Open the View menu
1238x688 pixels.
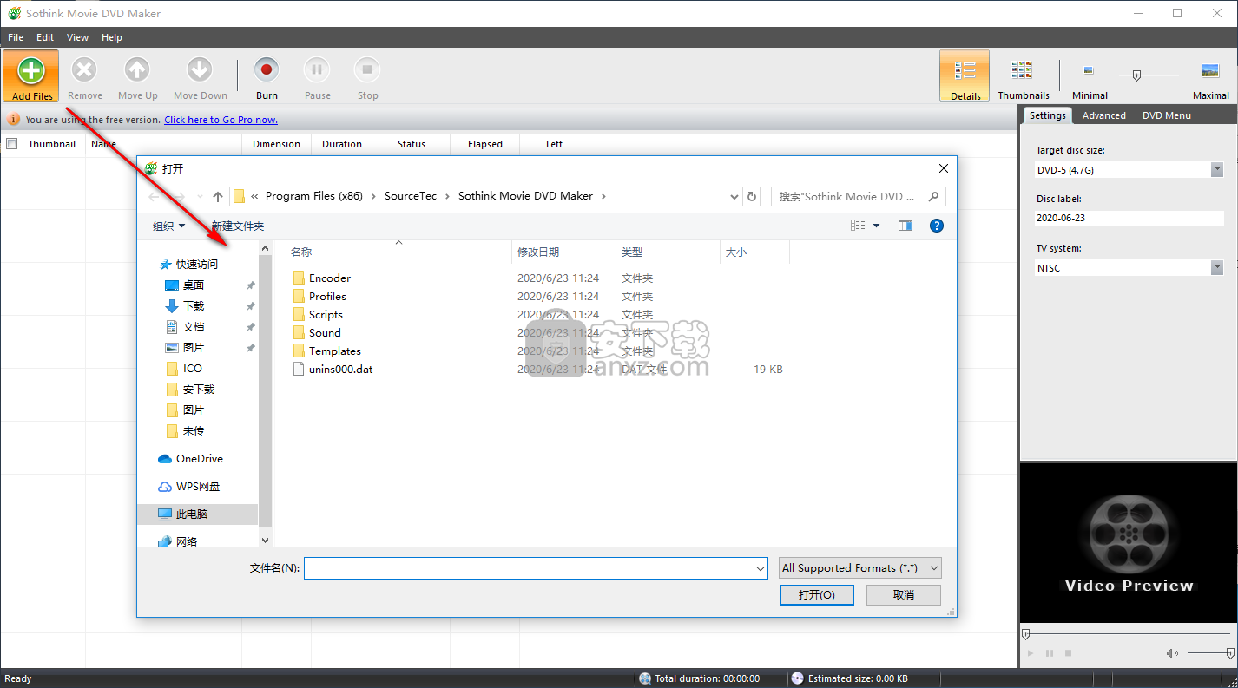(x=78, y=37)
